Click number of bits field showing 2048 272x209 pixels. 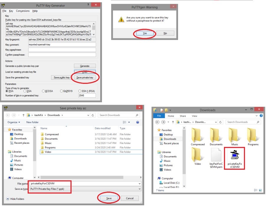click(x=87, y=96)
